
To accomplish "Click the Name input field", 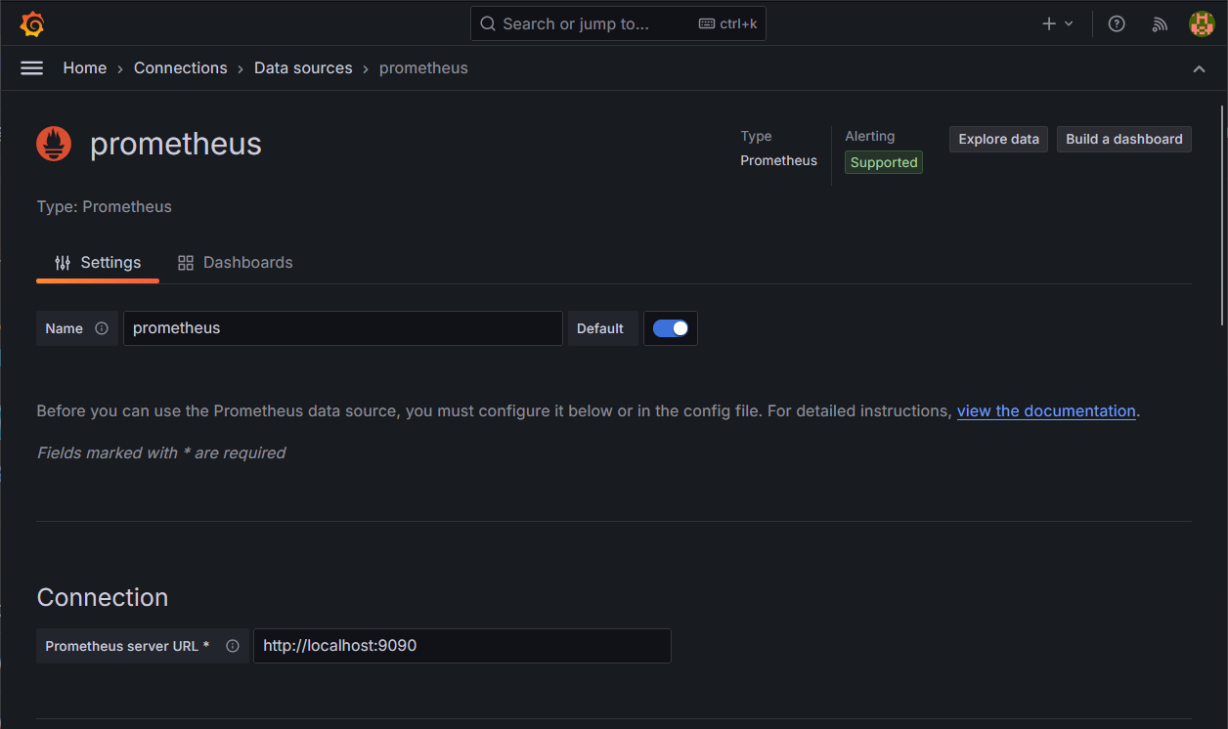I will click(x=343, y=328).
